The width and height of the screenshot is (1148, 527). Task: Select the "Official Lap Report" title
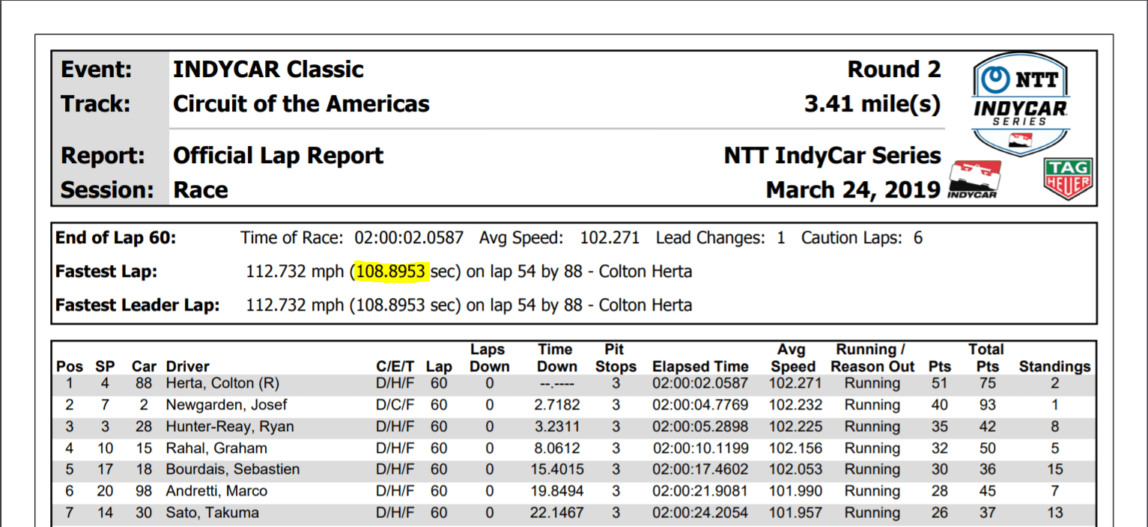tap(278, 156)
